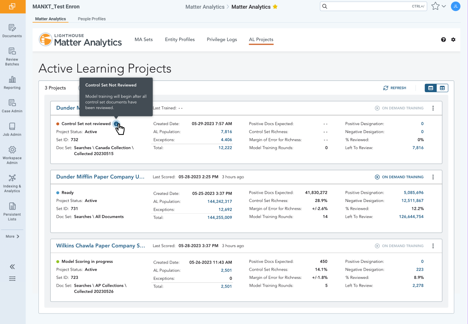Open kebab menu for Set ID 732 project
The width and height of the screenshot is (468, 324).
(x=433, y=108)
